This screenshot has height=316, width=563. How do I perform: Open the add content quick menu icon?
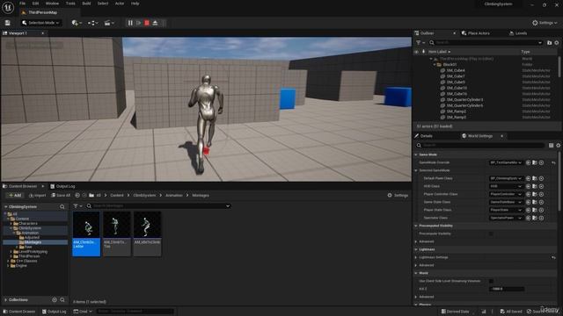pyautogui.click(x=77, y=23)
